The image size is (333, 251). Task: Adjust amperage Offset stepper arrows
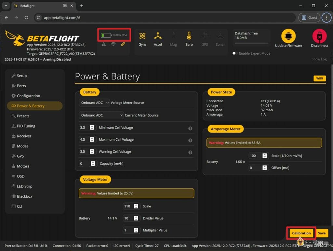(265, 168)
